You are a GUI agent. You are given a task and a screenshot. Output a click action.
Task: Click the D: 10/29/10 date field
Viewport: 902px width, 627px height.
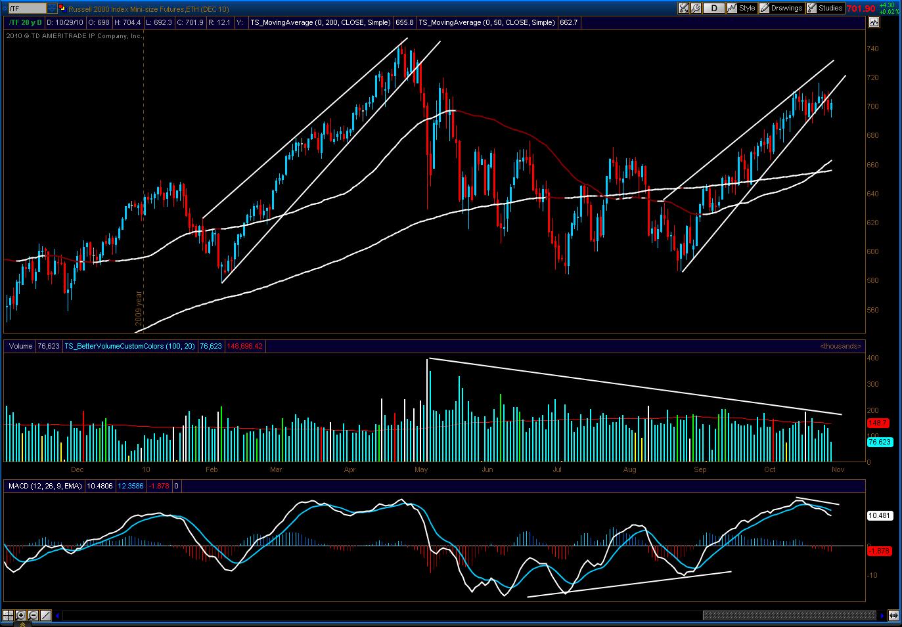point(63,22)
